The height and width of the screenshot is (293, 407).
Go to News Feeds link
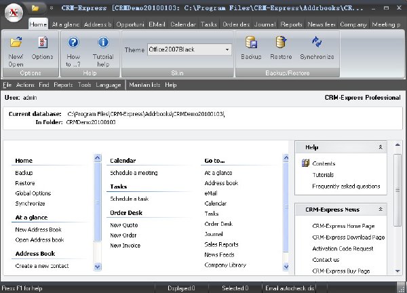(x=219, y=254)
